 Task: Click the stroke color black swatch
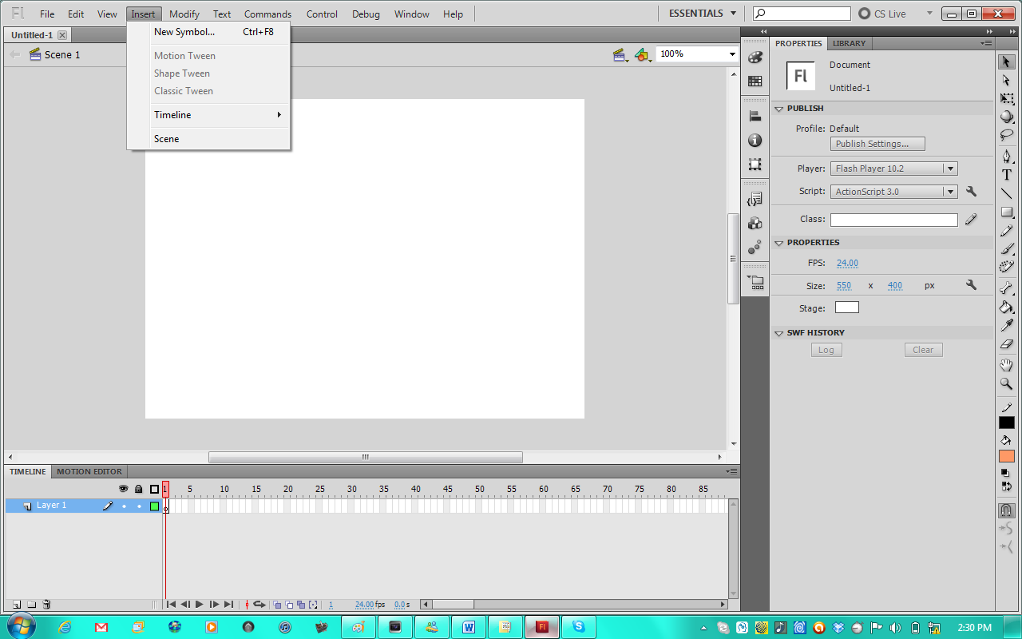coord(1007,423)
